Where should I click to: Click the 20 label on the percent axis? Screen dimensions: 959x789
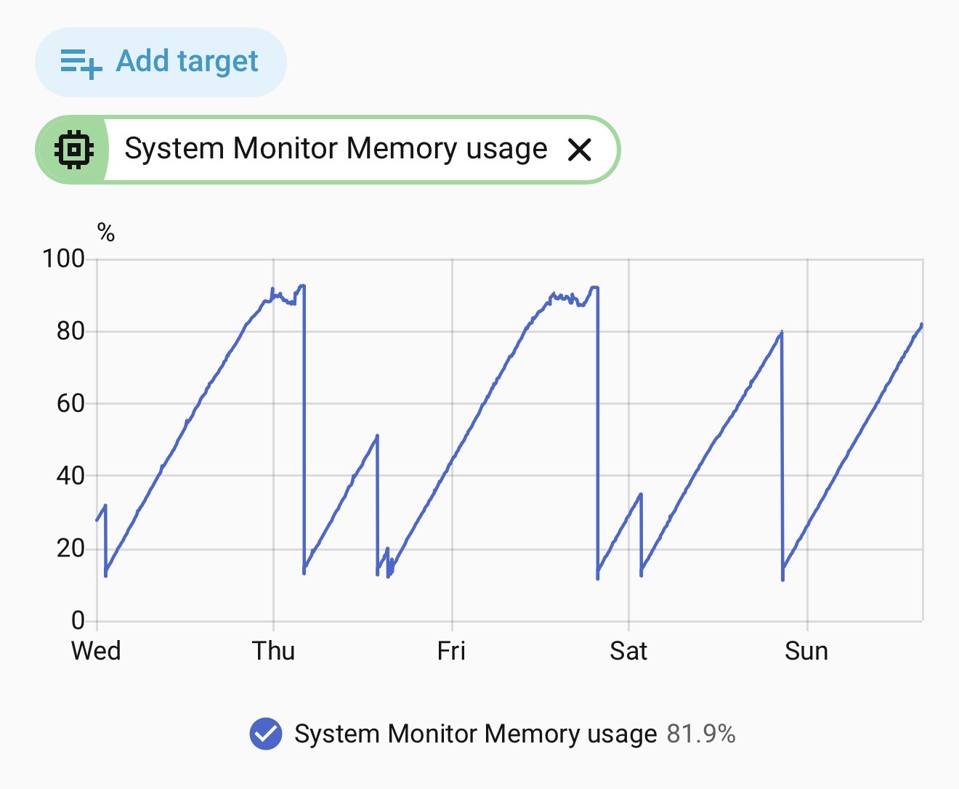pos(71,549)
